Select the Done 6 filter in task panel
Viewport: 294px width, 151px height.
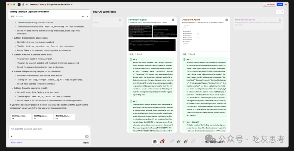click(x=20, y=17)
